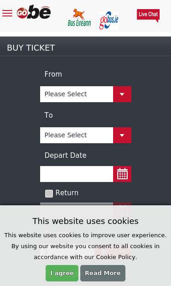Select the To 'Please Select' field
This screenshot has width=171, height=286.
(x=77, y=135)
